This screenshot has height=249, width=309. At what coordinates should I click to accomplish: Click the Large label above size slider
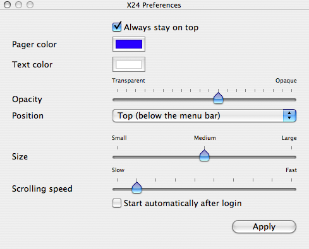click(289, 138)
